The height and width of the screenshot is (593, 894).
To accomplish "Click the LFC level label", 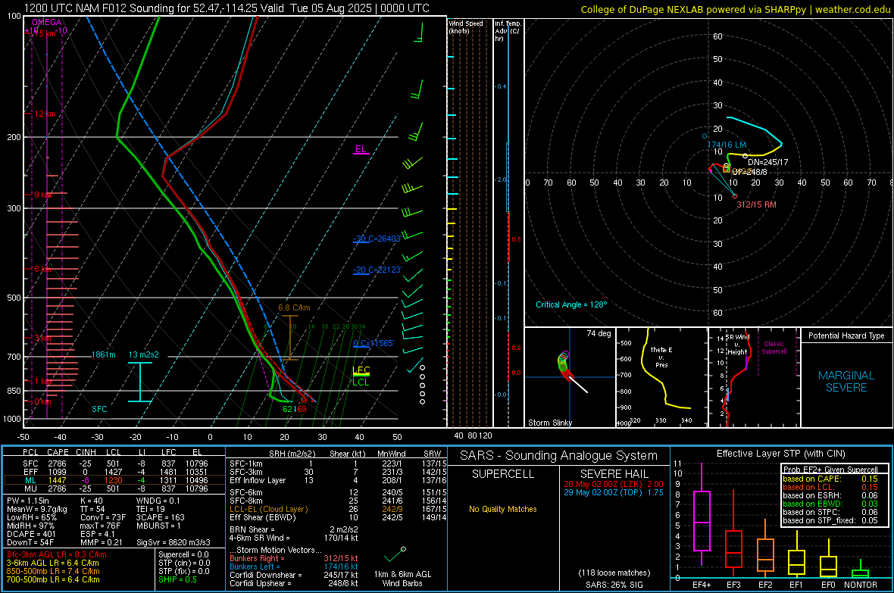I will click(x=361, y=370).
